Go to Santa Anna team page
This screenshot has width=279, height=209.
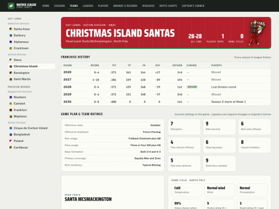click(32, 29)
